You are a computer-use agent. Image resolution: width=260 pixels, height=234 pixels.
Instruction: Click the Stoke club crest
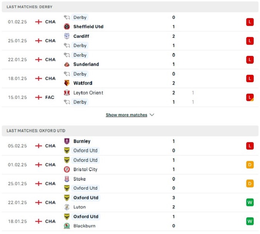click(67, 179)
